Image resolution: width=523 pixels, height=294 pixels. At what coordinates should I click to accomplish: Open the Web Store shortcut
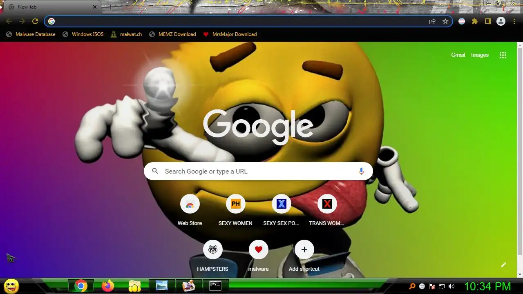[x=190, y=210]
